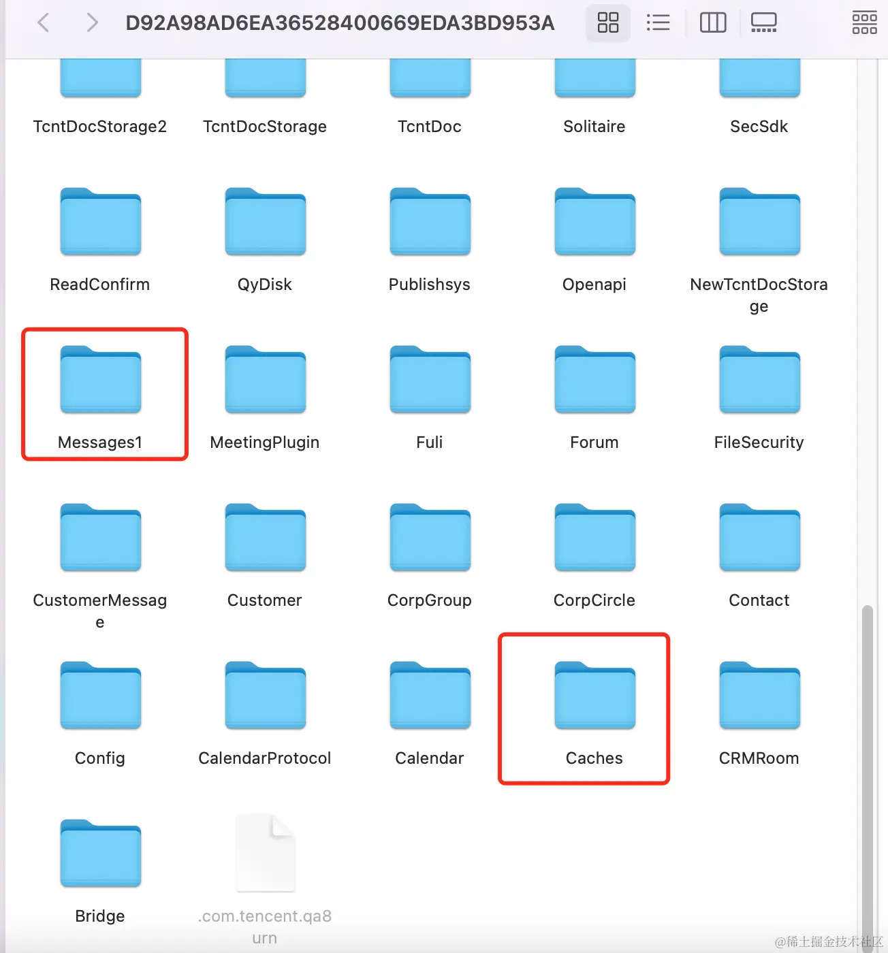The image size is (888, 953).
Task: Select the Publishsys folder icon
Action: tap(430, 221)
